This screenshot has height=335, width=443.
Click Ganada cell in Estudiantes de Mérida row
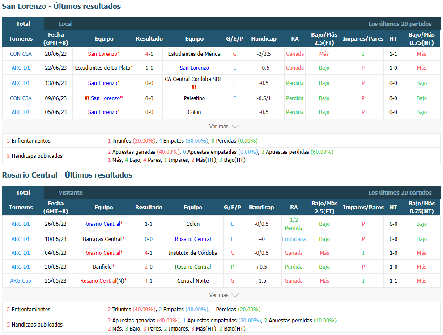tap(295, 54)
